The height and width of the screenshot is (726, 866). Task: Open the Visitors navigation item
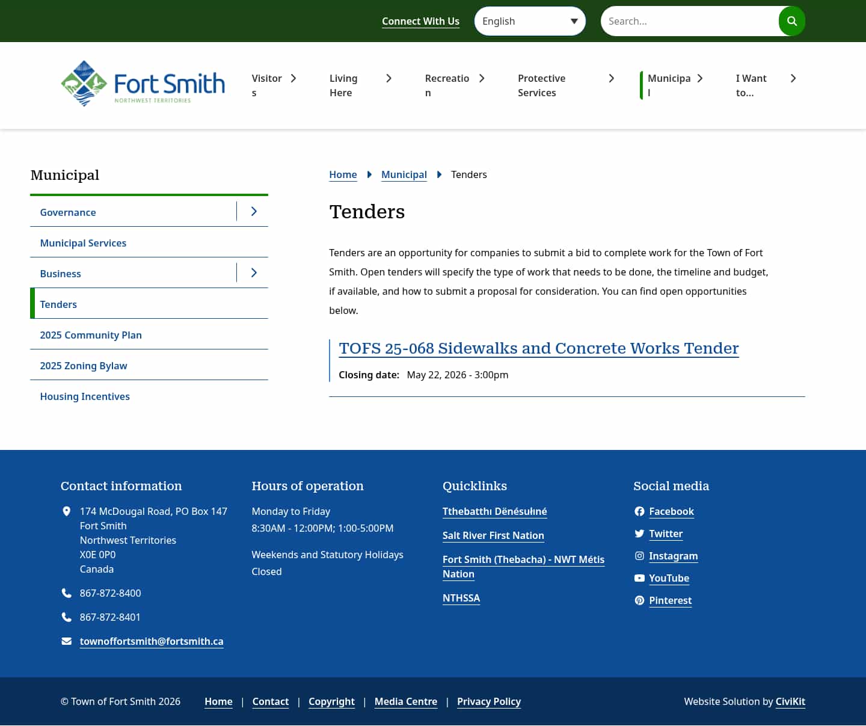266,85
